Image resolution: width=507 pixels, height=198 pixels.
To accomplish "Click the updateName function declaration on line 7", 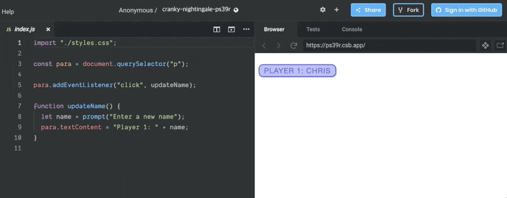I will click(x=86, y=106).
